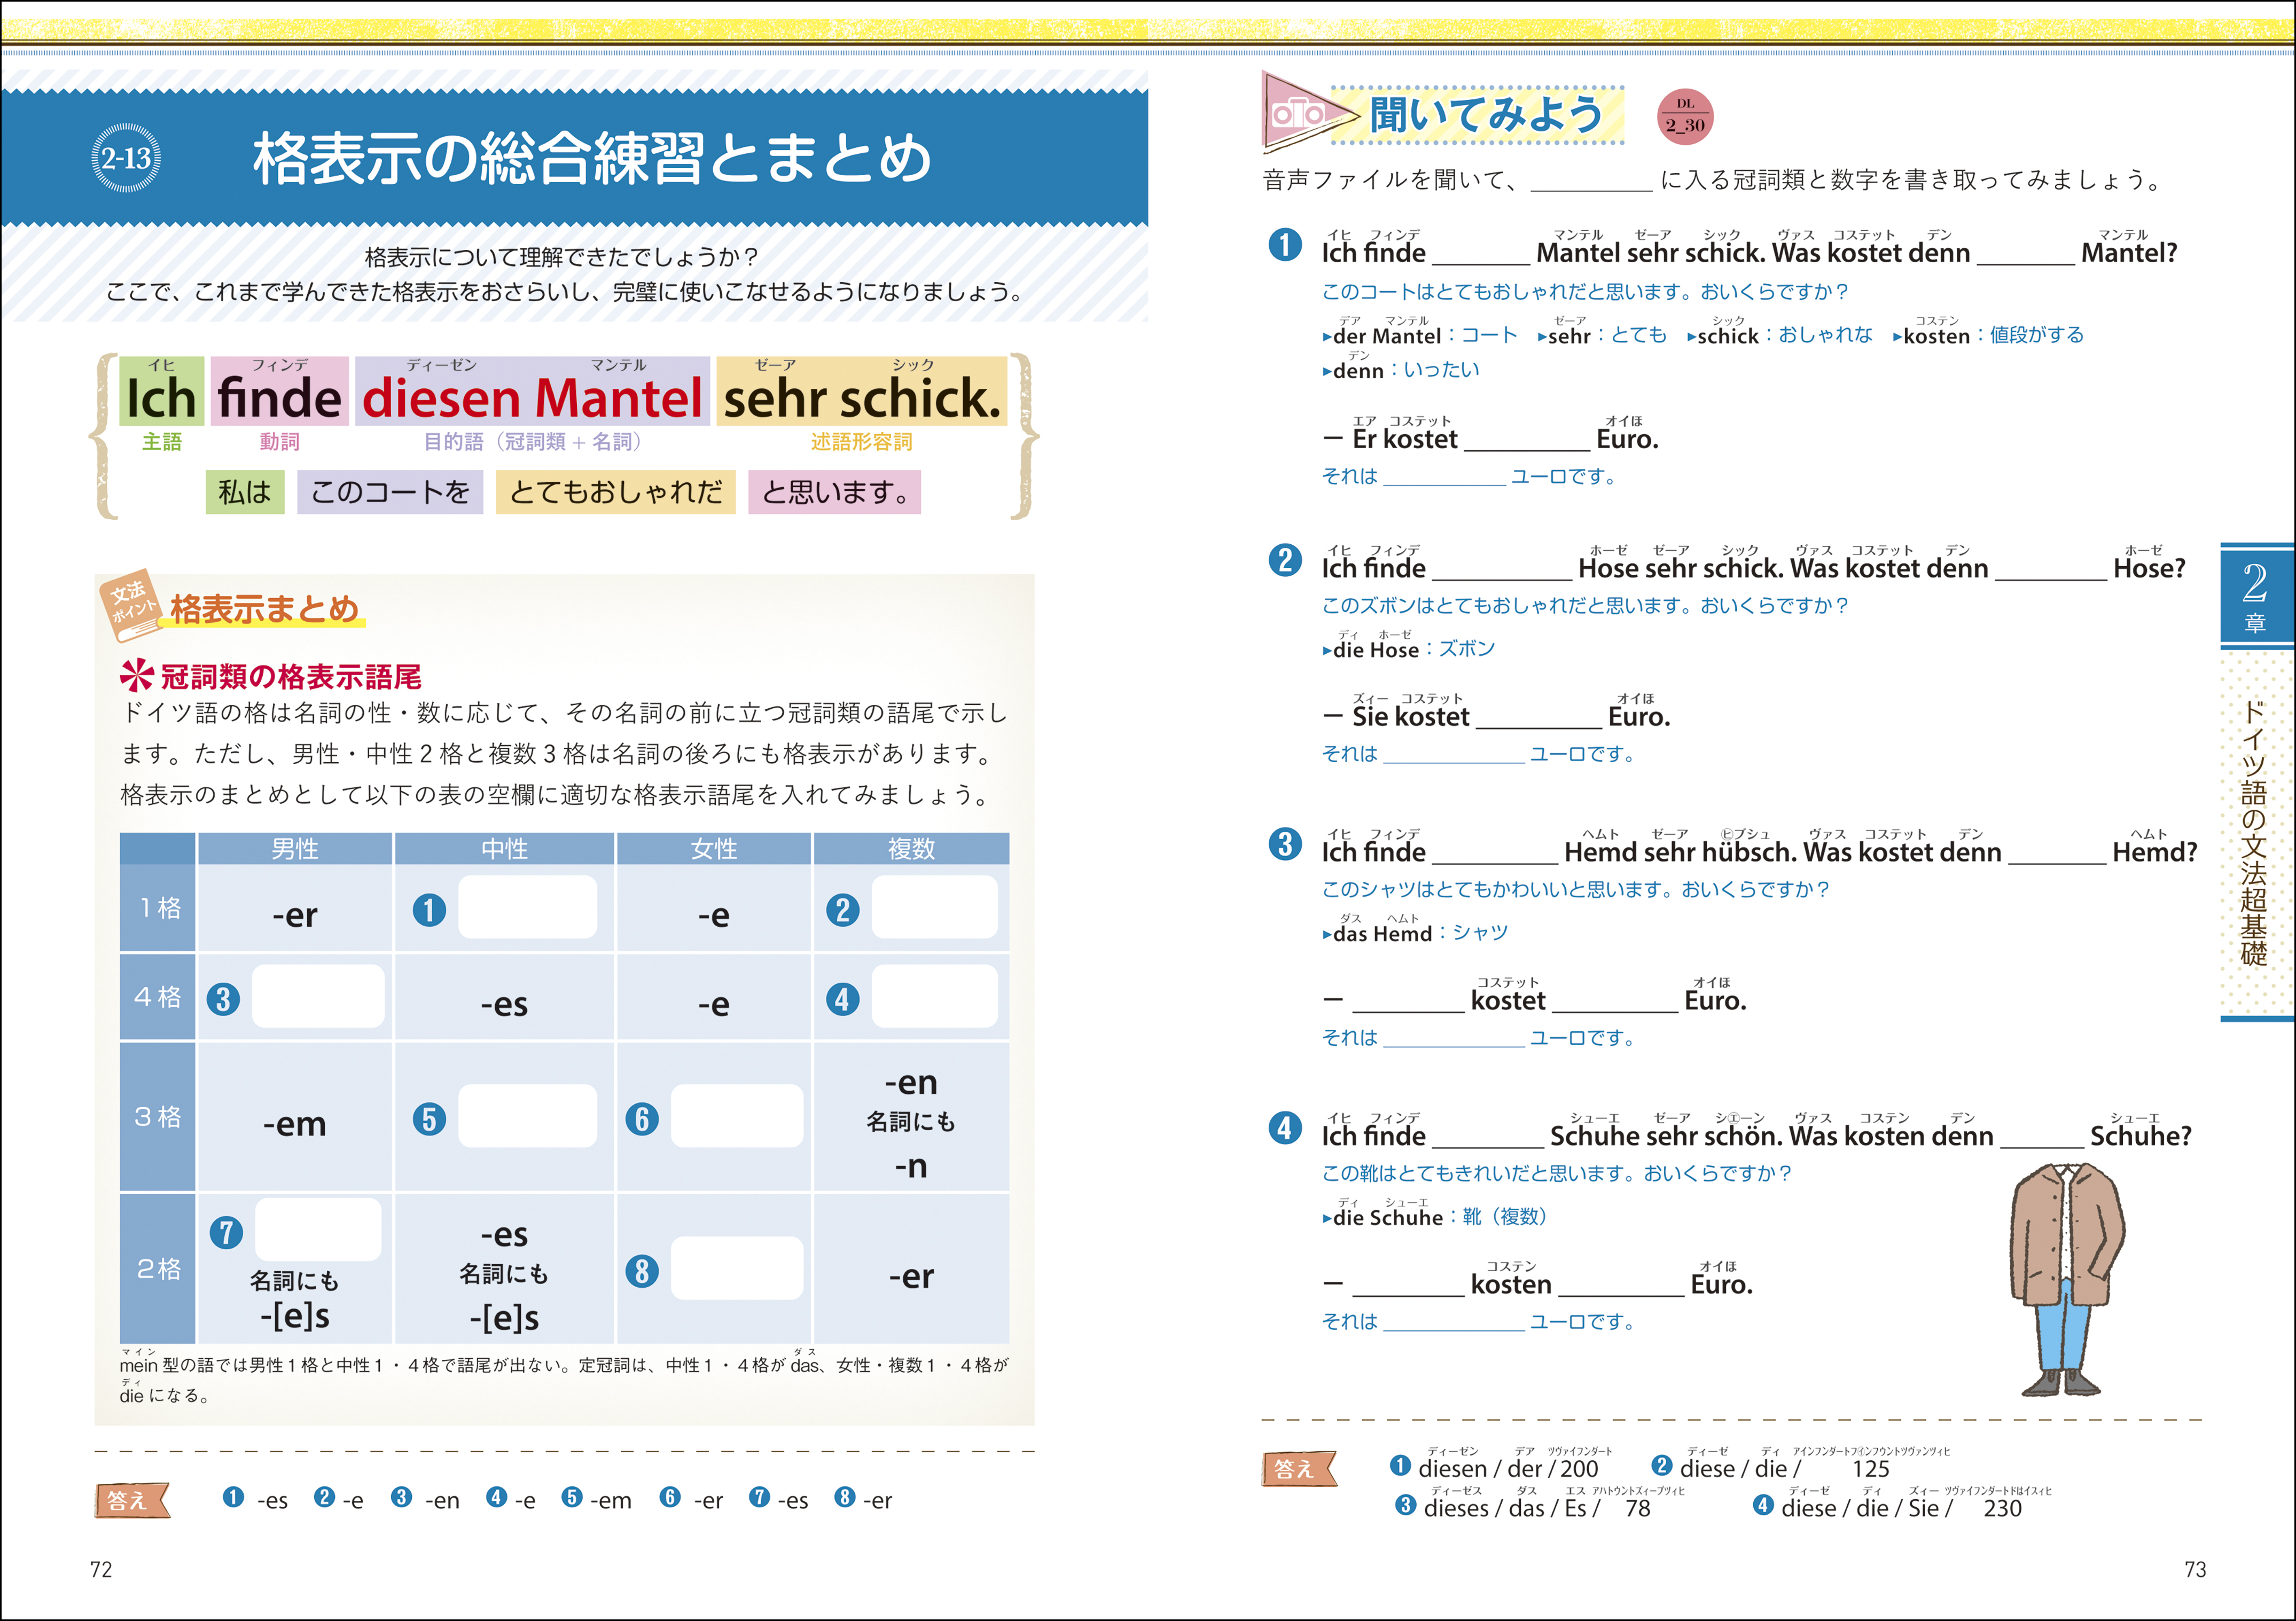The width and height of the screenshot is (2296, 1621).
Task: Click the DL 2_30 audio download badge
Action: point(1685,117)
